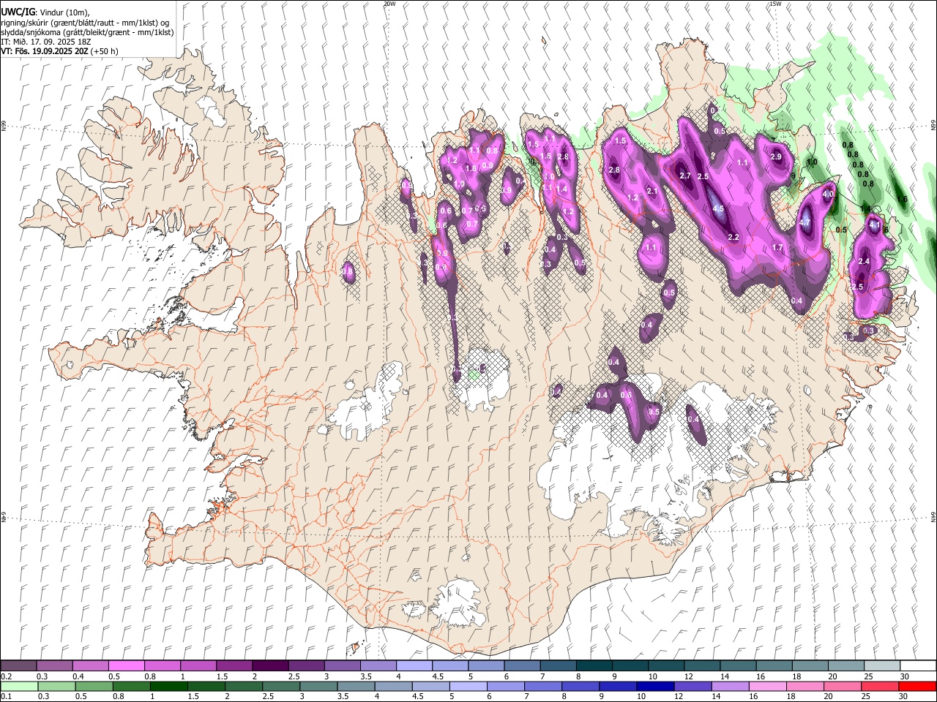The width and height of the screenshot is (937, 702).
Task: Click the '2.9' precipitation value on the map
Action: pyautogui.click(x=776, y=157)
